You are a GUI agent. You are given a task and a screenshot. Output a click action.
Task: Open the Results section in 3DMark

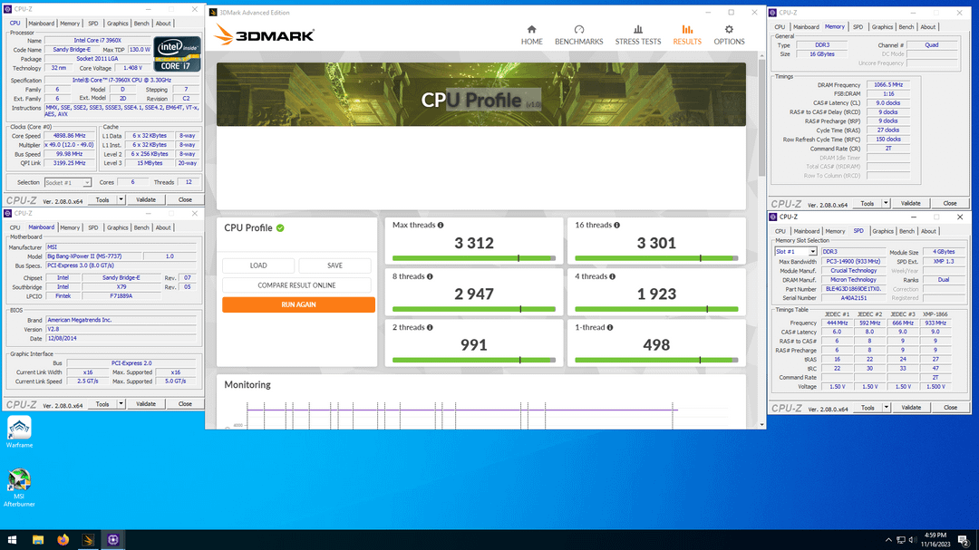(x=687, y=35)
